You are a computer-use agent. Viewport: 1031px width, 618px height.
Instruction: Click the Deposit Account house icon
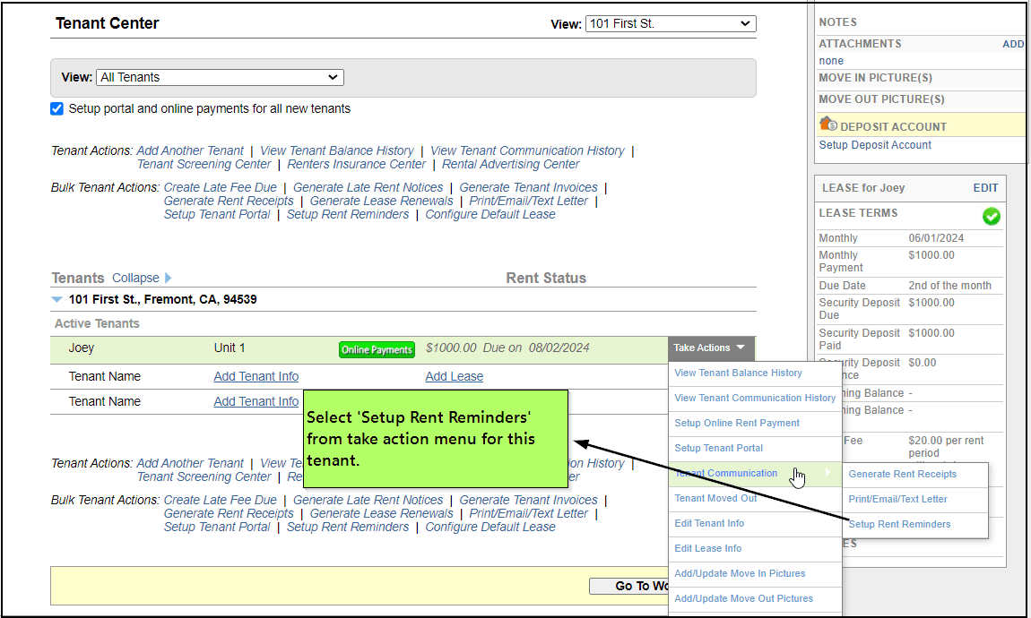click(827, 124)
